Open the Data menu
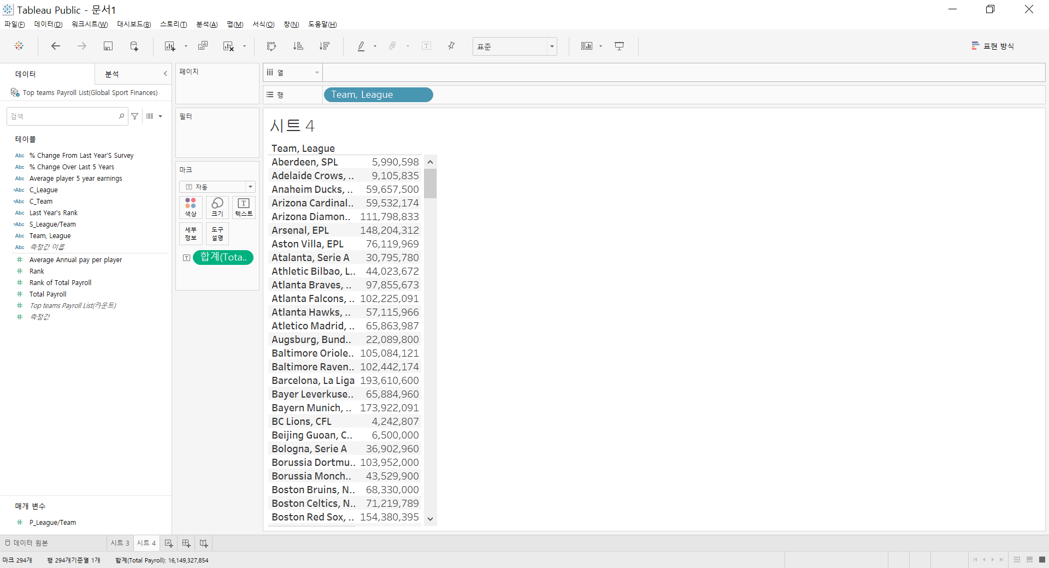 48,25
